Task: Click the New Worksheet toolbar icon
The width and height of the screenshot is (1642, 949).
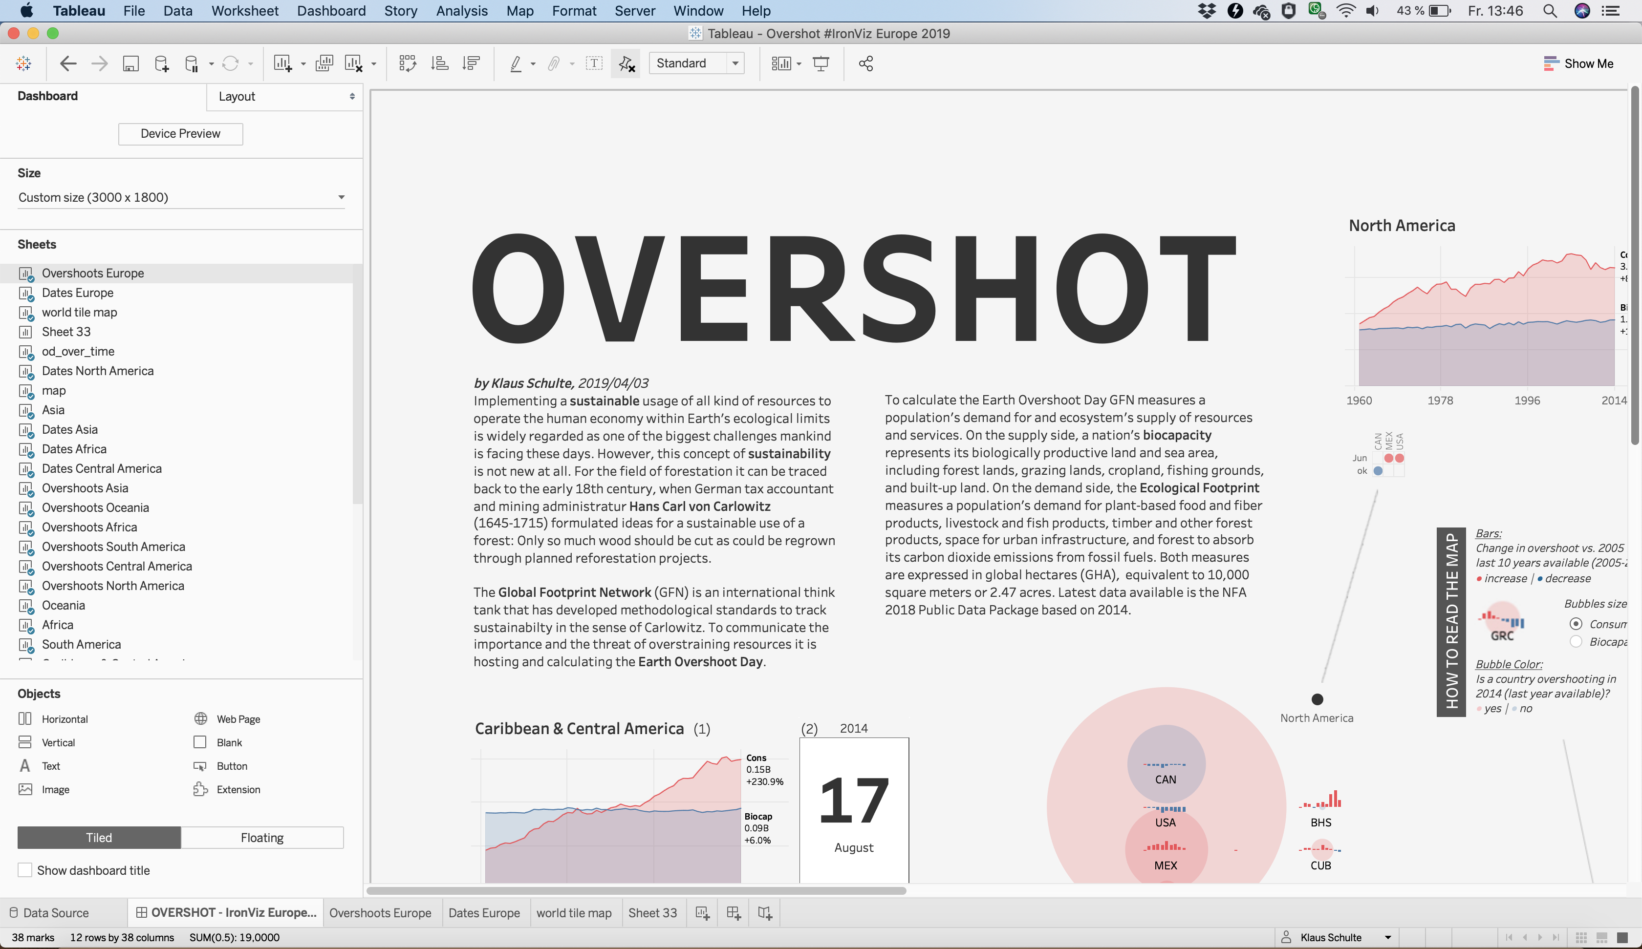Action: [282, 63]
